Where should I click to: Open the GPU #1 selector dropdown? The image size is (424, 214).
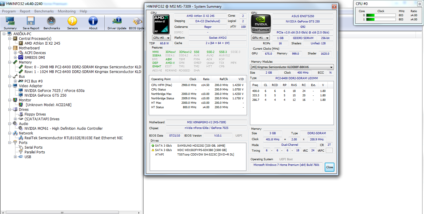(x=260, y=38)
